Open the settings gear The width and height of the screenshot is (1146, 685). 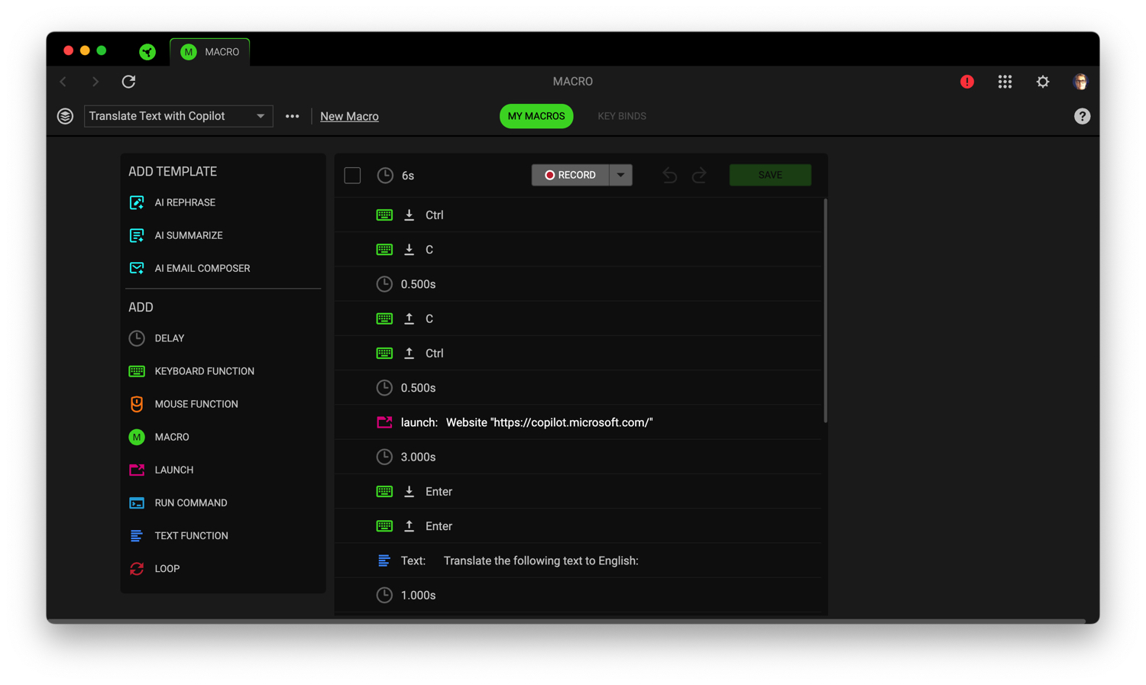[x=1043, y=82]
